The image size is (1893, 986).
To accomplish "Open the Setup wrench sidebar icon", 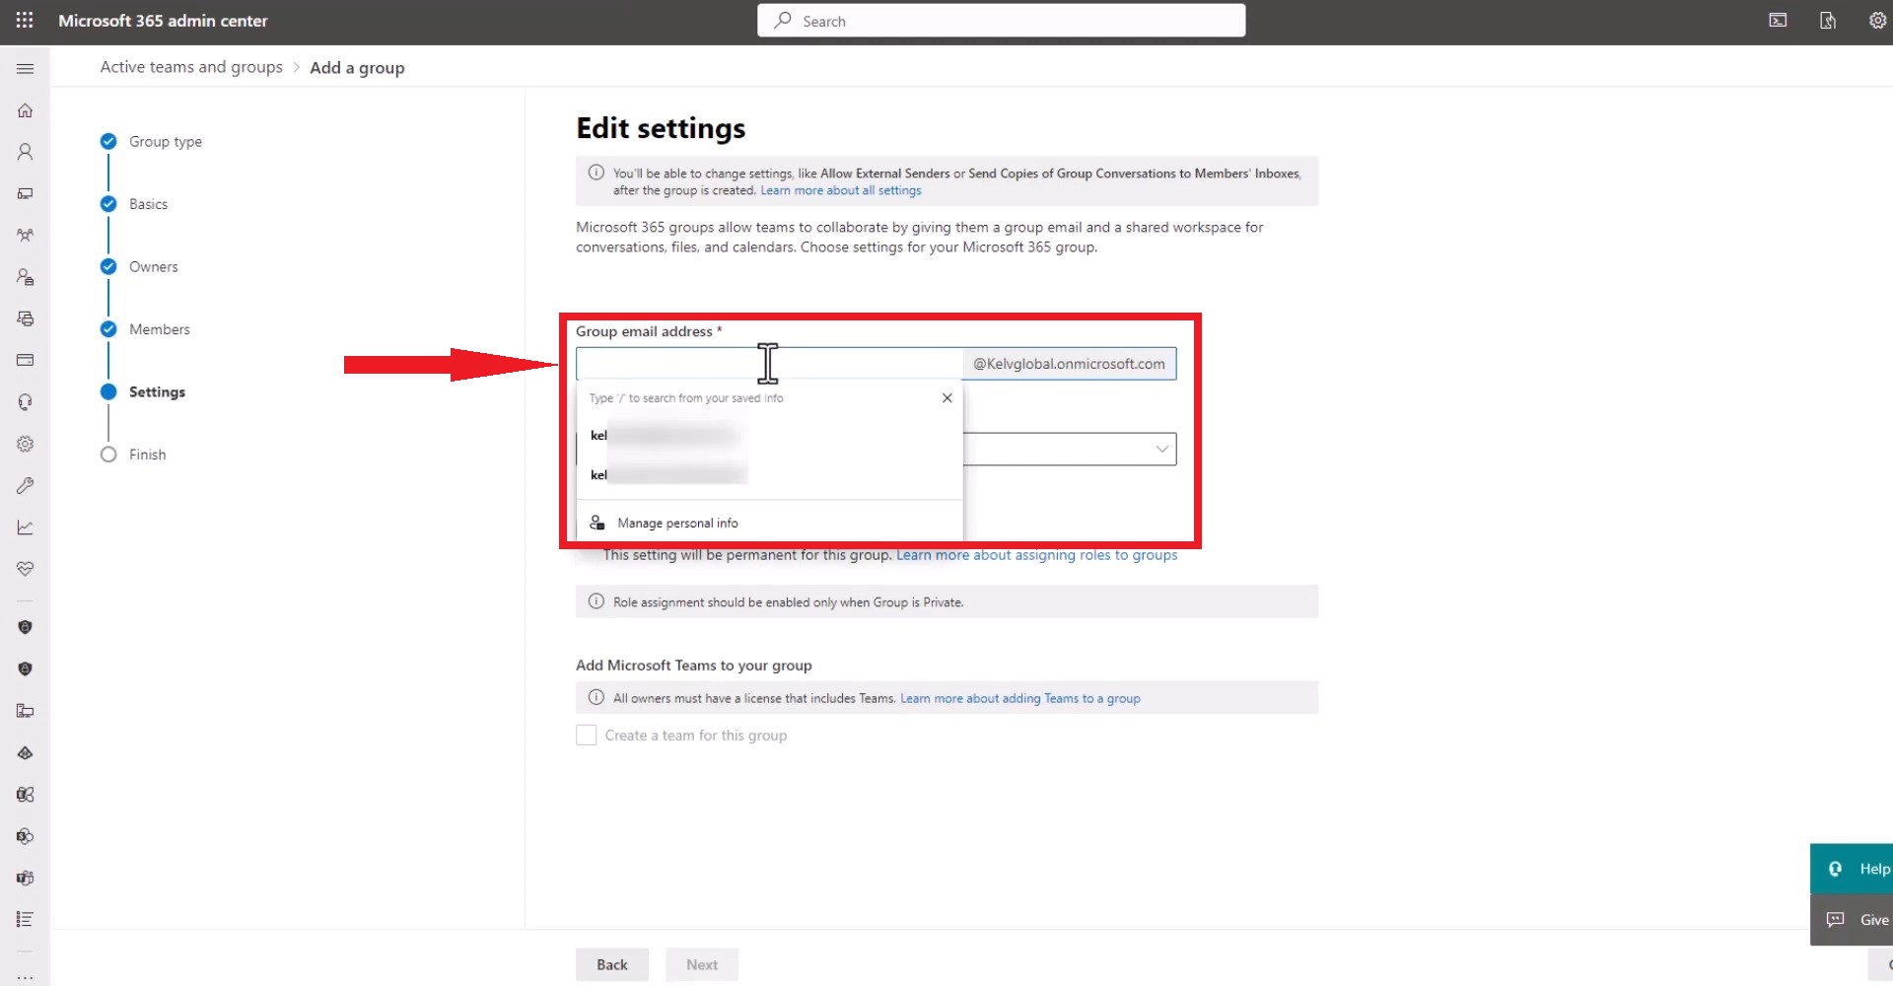I will [26, 485].
